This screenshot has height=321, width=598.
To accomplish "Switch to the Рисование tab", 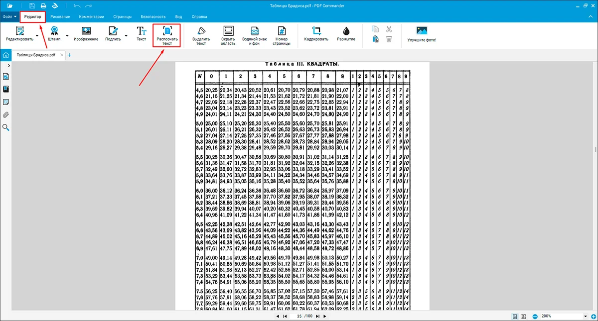I will 61,17.
